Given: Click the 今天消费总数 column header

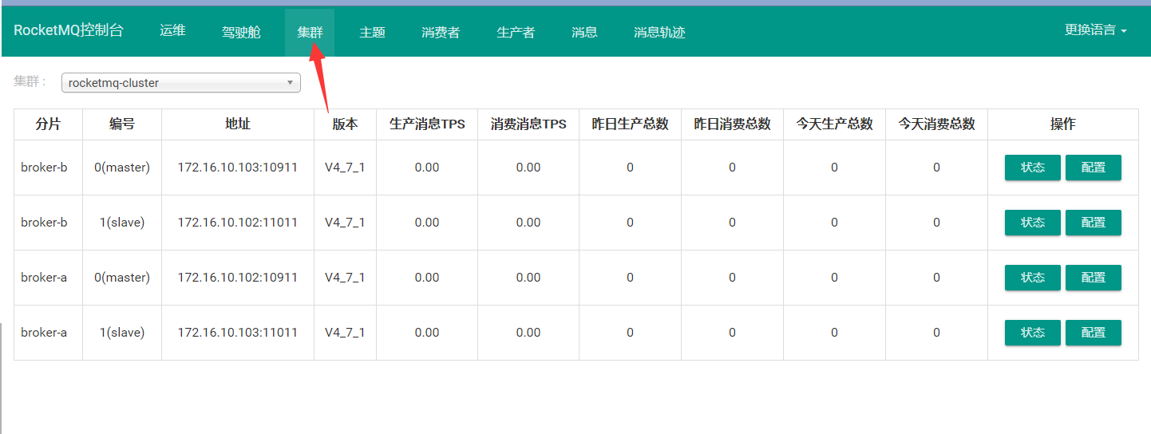Looking at the screenshot, I should pos(937,124).
